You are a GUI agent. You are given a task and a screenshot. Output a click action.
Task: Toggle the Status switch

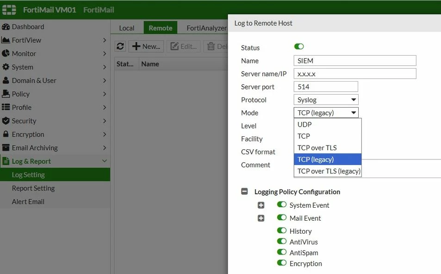[299, 46]
